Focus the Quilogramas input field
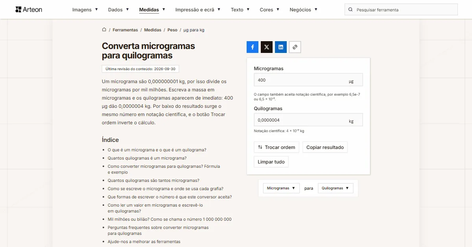 308,120
